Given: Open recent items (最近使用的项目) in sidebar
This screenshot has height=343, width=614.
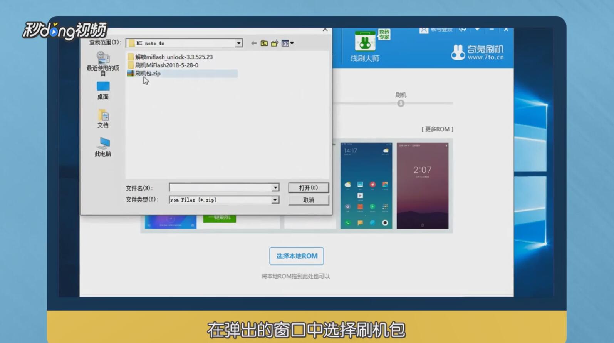Looking at the screenshot, I should click(x=103, y=64).
